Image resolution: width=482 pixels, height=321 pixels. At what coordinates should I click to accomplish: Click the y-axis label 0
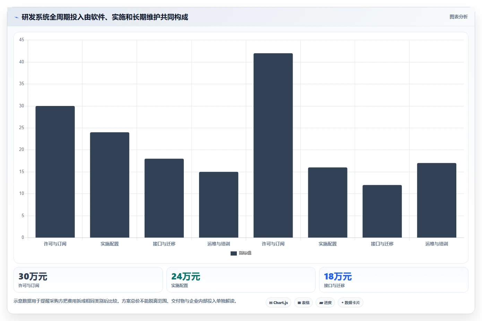point(23,238)
